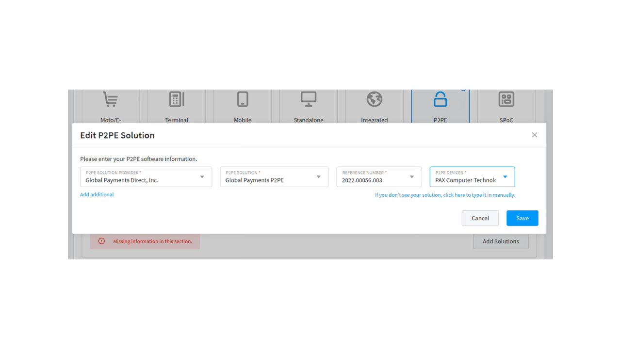Click the red missing information warning icon

101,241
